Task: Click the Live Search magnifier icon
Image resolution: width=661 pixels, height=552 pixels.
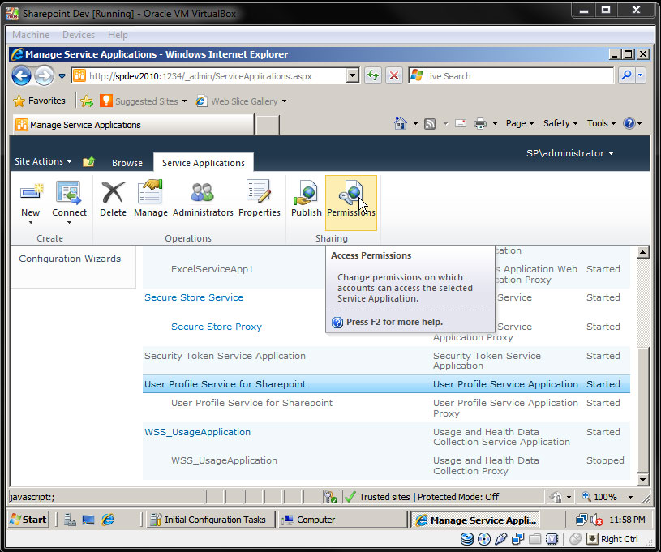Action: pos(626,76)
